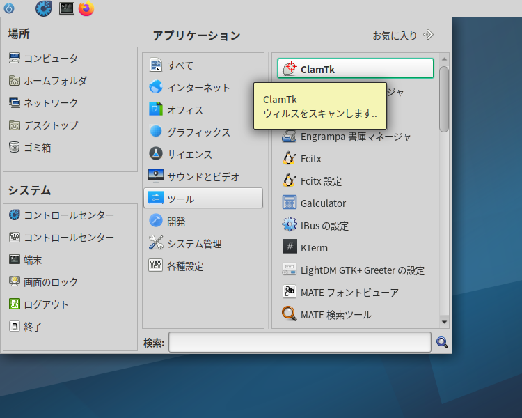Open LightDM GTK+ Greeter の設定

pyautogui.click(x=355, y=270)
